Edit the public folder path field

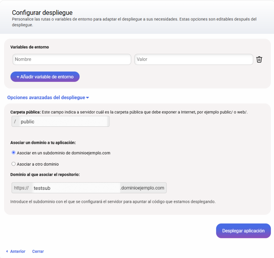point(64,121)
